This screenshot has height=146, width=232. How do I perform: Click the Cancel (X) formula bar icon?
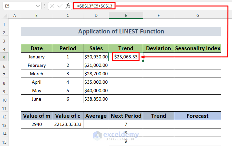coord(53,6)
